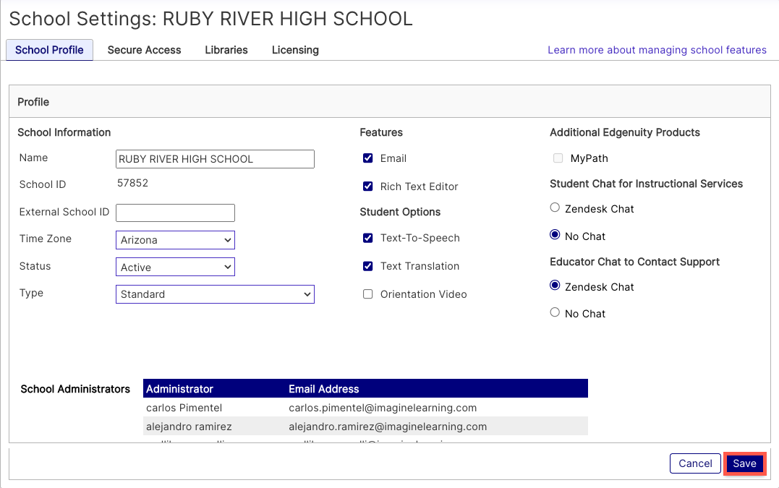Click the Save button
The width and height of the screenshot is (779, 488).
[744, 463]
